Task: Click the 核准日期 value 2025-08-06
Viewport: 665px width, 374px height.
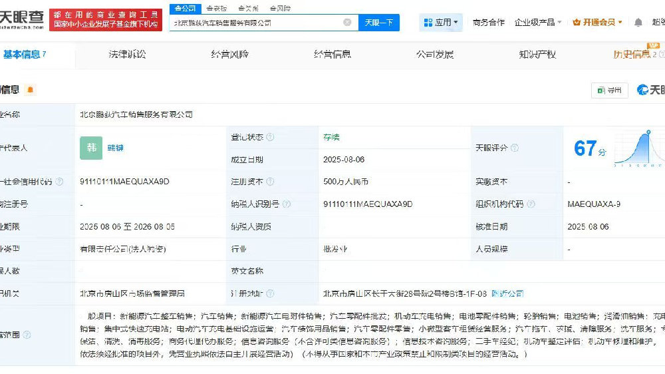Action: point(589,227)
